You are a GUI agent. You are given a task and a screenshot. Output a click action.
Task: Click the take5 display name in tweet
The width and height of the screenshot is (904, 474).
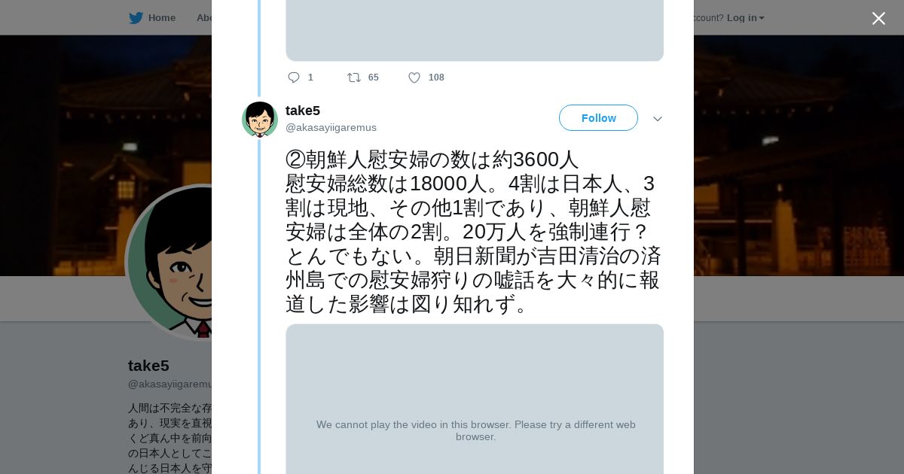click(x=303, y=111)
